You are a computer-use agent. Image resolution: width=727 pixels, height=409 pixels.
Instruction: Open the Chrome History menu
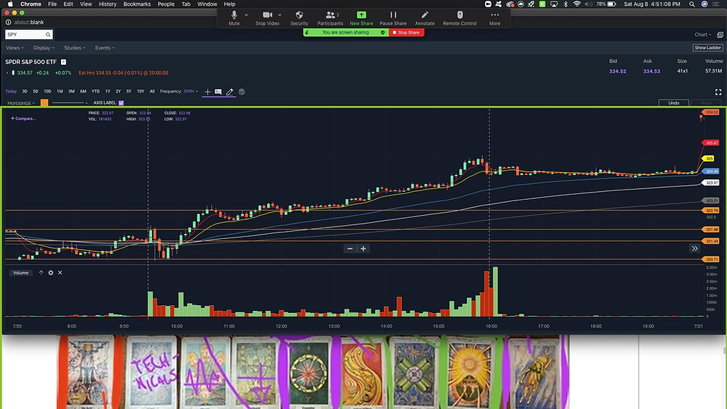108,4
